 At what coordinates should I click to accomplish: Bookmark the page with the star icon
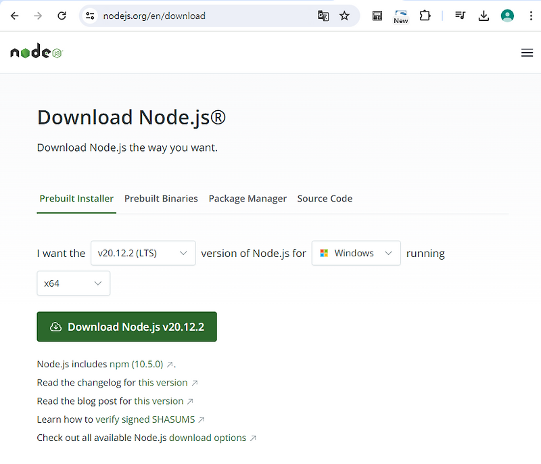(345, 16)
